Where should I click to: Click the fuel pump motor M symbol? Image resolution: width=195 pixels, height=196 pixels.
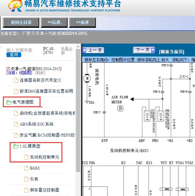(x=87, y=78)
